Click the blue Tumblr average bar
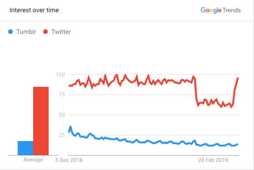The image size is (254, 170). (25, 148)
